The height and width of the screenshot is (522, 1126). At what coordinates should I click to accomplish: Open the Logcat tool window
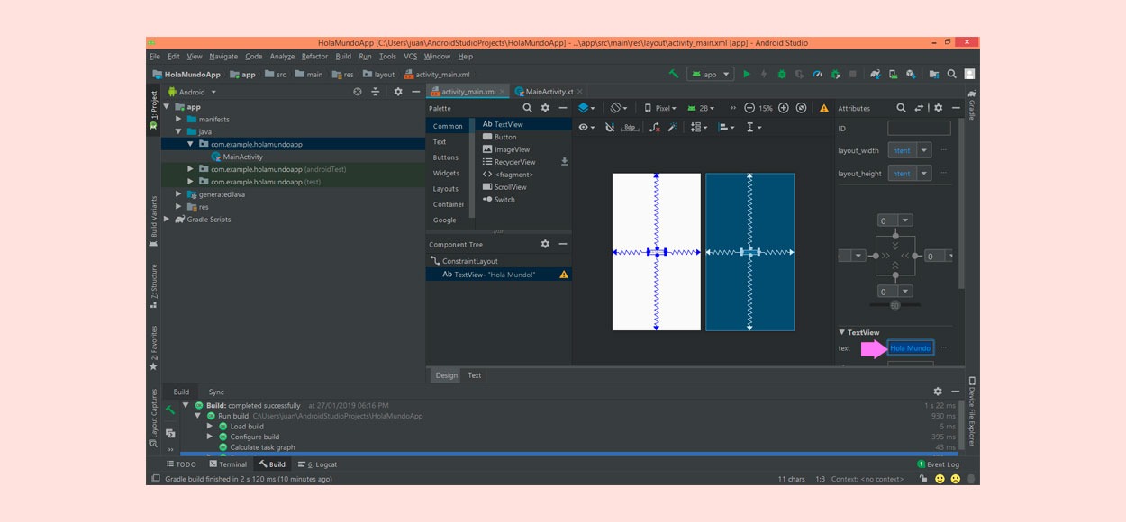(317, 464)
